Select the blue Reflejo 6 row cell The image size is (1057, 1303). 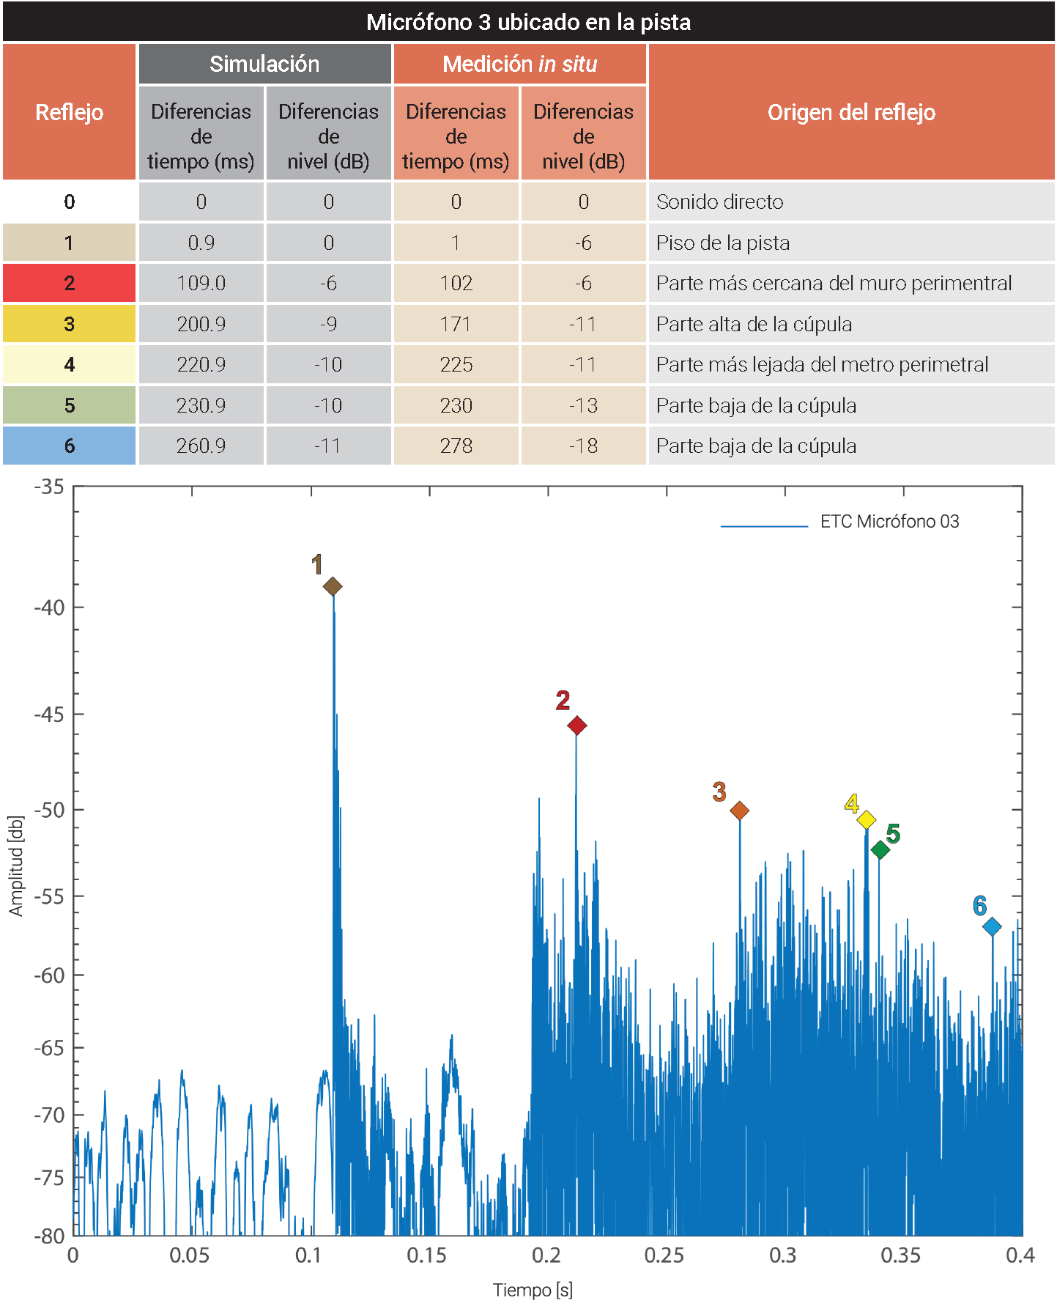(70, 446)
